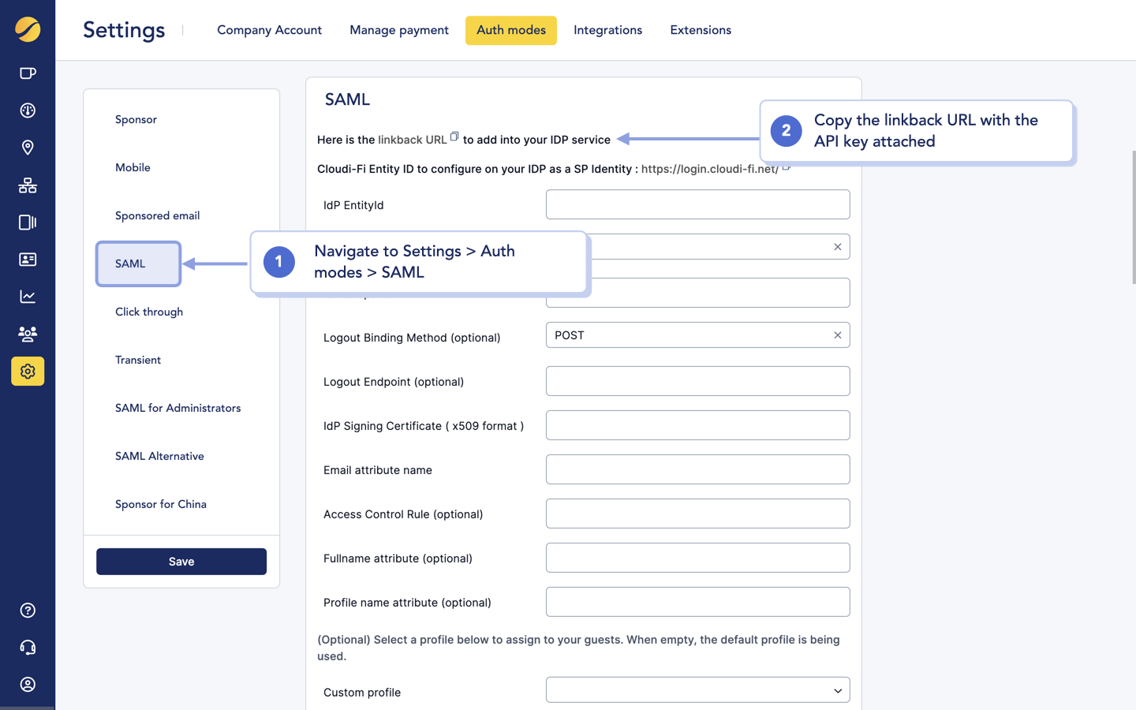Image resolution: width=1136 pixels, height=710 pixels.
Task: Open the network hierarchy sites panel
Action: 28,185
